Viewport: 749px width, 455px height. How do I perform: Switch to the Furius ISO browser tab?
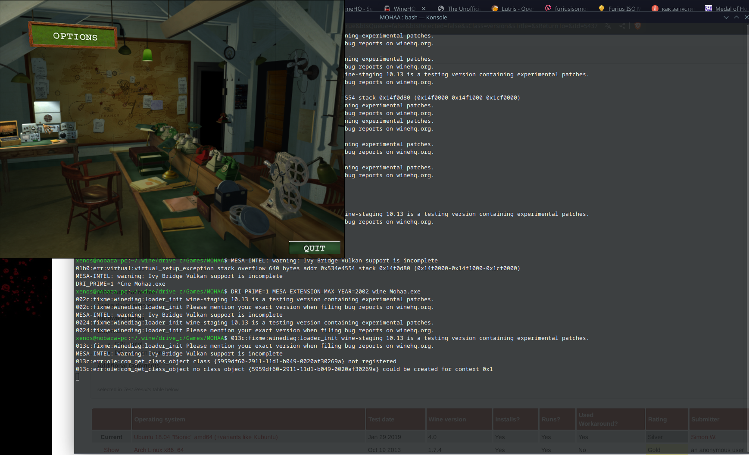pyautogui.click(x=620, y=9)
